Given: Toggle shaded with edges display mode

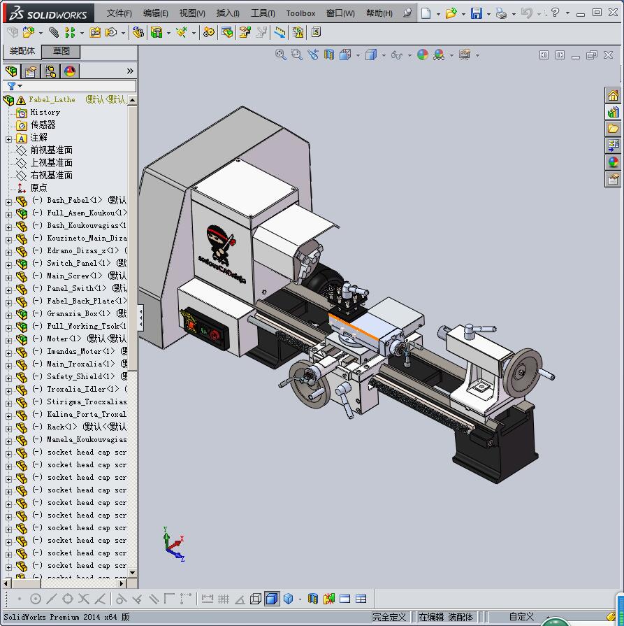Looking at the screenshot, I should pos(272,599).
